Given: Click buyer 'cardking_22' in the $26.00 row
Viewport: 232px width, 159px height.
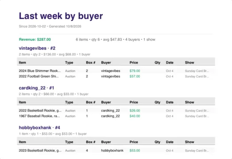Looking at the screenshot, I should pos(111,110).
